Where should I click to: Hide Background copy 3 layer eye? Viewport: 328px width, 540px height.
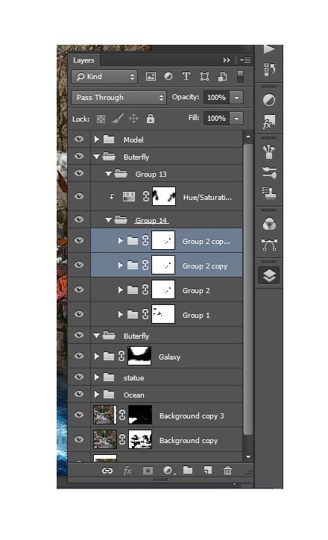(79, 415)
